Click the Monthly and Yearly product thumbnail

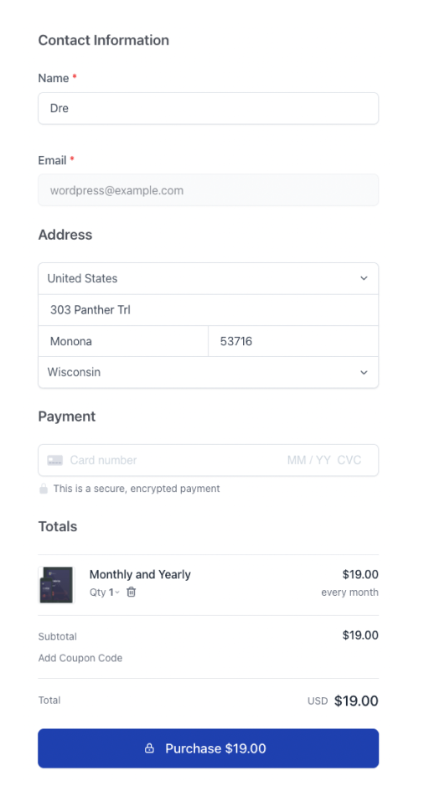(56, 585)
